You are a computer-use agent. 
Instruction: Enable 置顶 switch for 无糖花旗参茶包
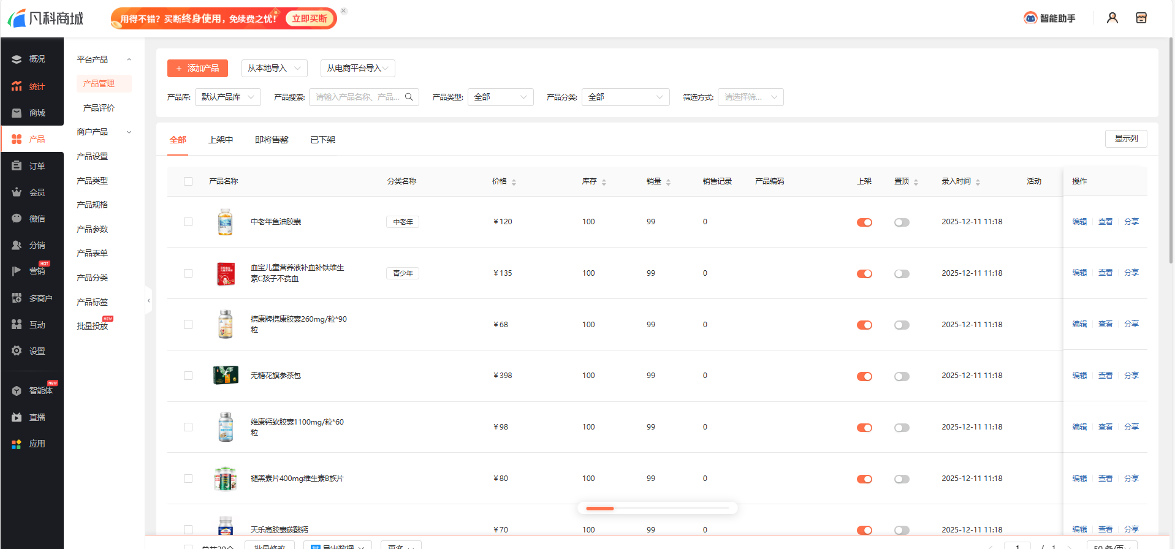(902, 376)
